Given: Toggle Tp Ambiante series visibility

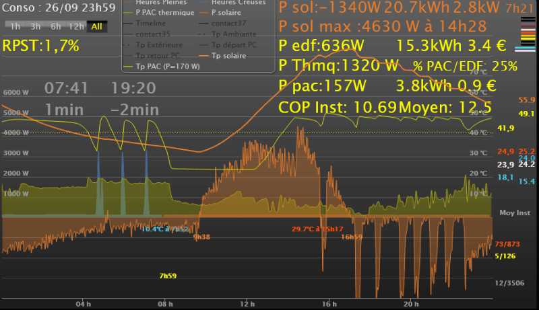Looking at the screenshot, I should (233, 34).
